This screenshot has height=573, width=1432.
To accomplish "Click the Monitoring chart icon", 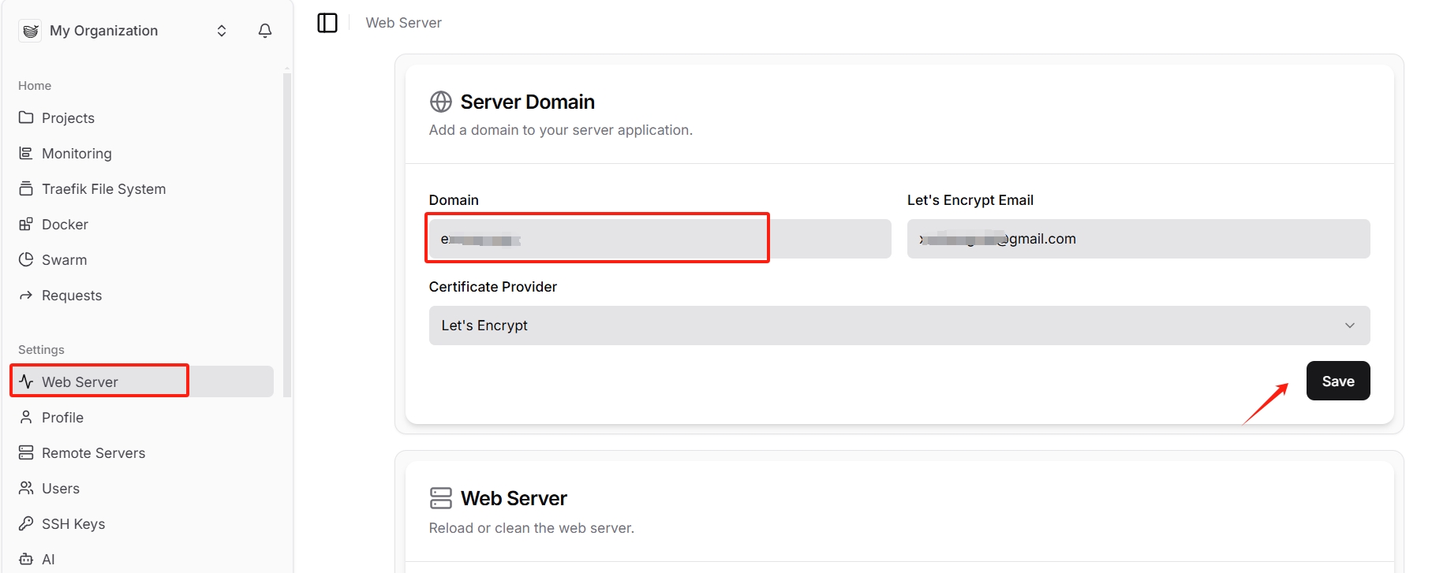I will (x=26, y=153).
